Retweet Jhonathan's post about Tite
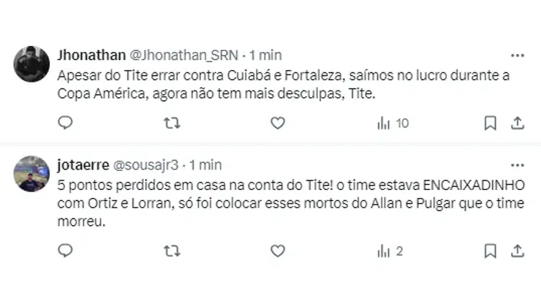The image size is (541, 304). tap(171, 123)
